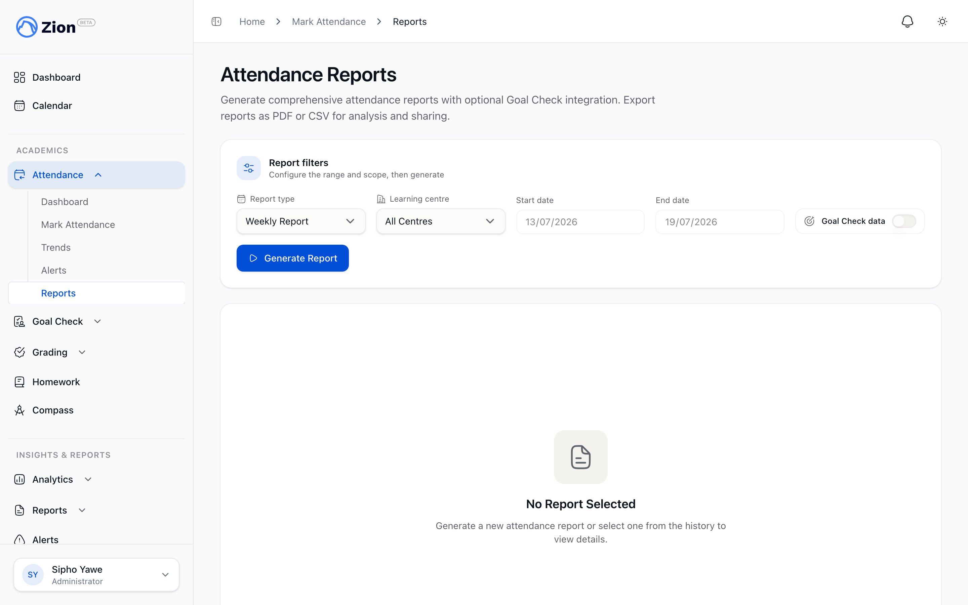Viewport: 968px width, 605px height.
Task: Open Calendar from the sidebar
Action: coord(52,106)
